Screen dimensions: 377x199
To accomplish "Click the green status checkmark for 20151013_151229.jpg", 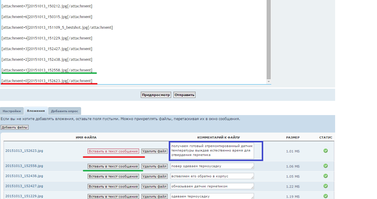I will (x=326, y=196).
